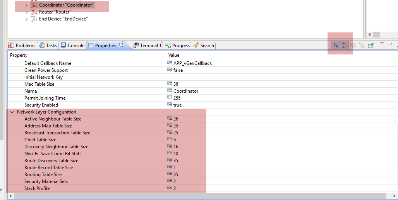Edit APP_vGenCallback value cell
This screenshot has width=398, height=200.
193,63
